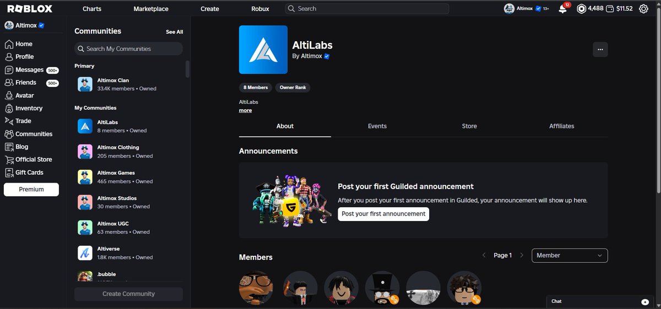Open the AltiLabs three-dot menu
This screenshot has height=309, width=661.
[x=600, y=49]
